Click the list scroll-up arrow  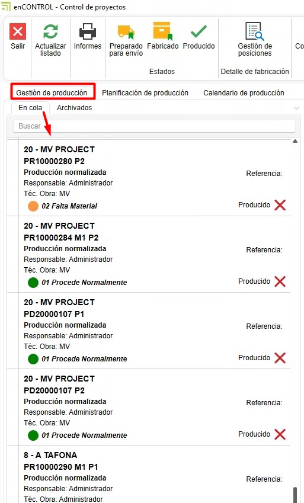[295, 141]
